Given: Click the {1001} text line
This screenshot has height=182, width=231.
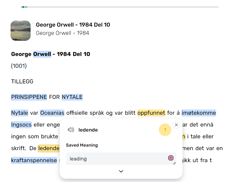Looking at the screenshot, I should tap(19, 66).
